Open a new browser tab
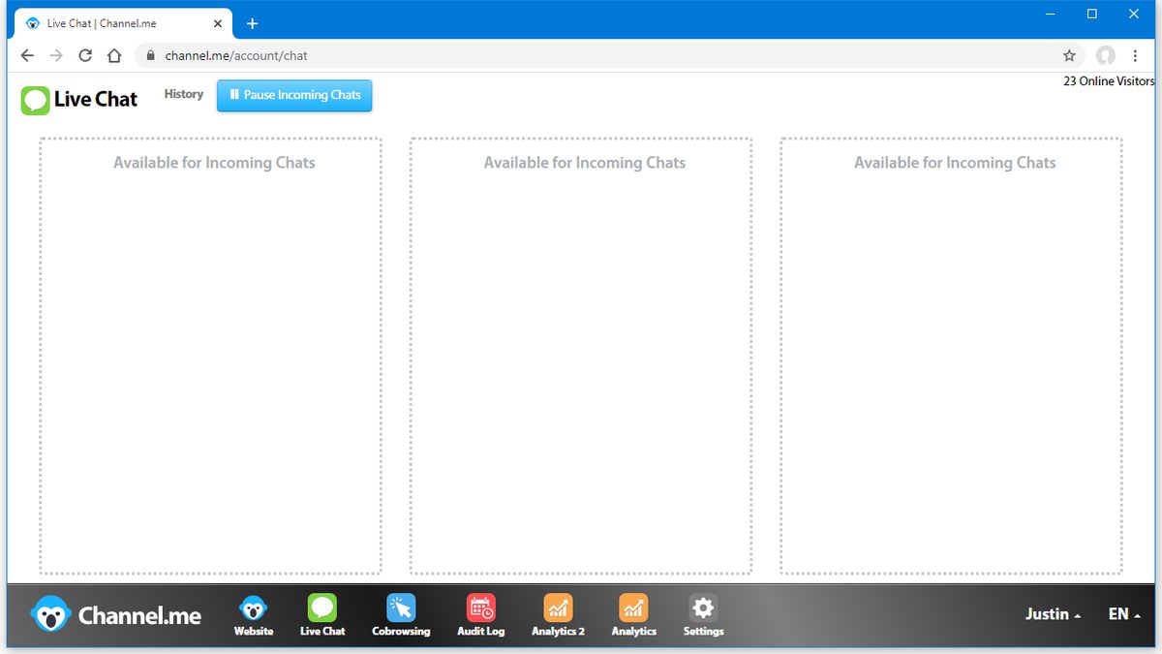The height and width of the screenshot is (654, 1162). pos(252,22)
